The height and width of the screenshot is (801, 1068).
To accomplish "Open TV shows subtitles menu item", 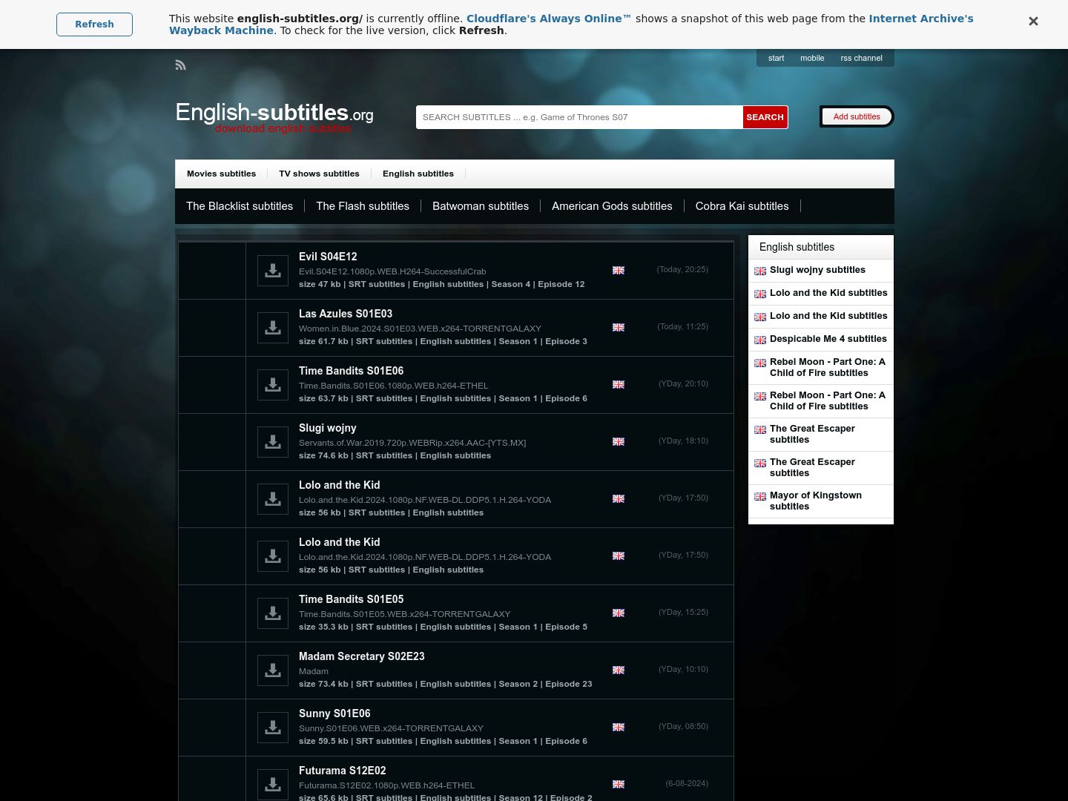I will pyautogui.click(x=319, y=174).
